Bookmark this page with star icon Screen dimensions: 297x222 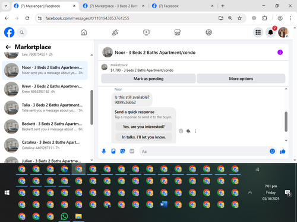(239, 18)
